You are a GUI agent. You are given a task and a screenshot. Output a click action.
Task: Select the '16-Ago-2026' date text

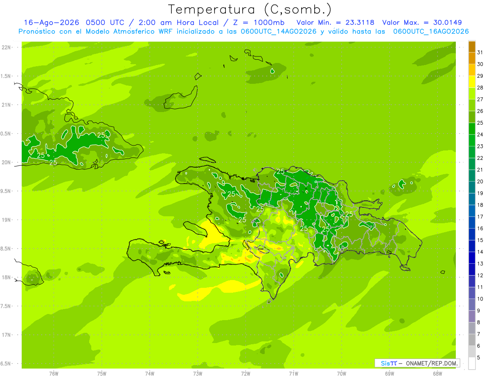(x=51, y=22)
